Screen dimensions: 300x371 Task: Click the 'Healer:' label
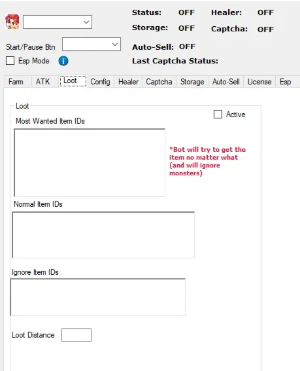[x=227, y=12]
